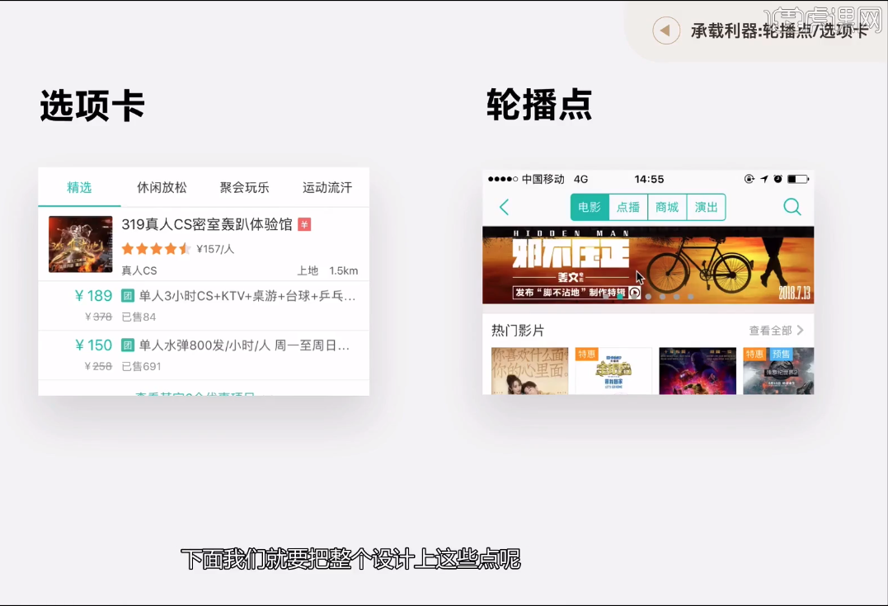Image resolution: width=888 pixels, height=606 pixels.
Task: Click the 轮播点 heading
Action: point(539,105)
